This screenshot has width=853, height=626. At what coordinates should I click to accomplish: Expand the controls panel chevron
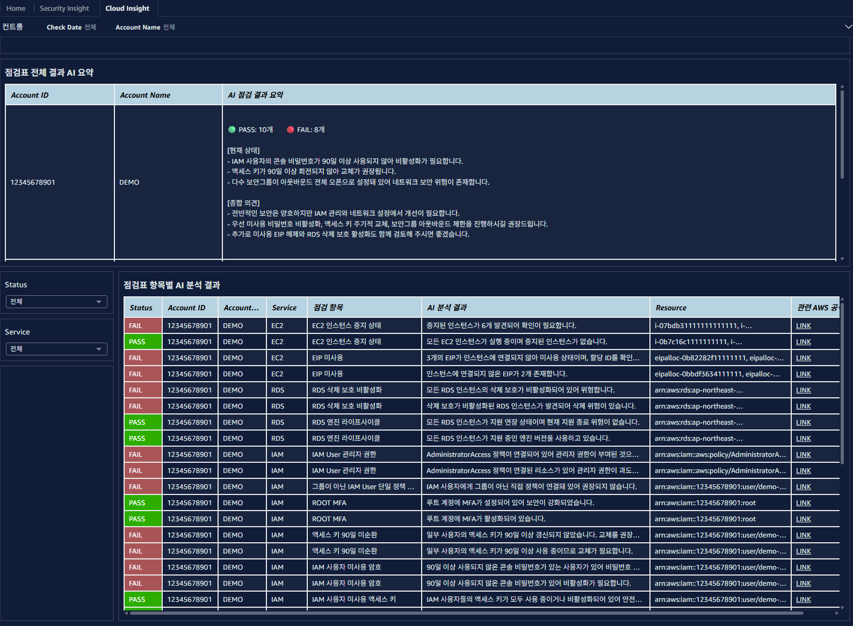coord(848,27)
